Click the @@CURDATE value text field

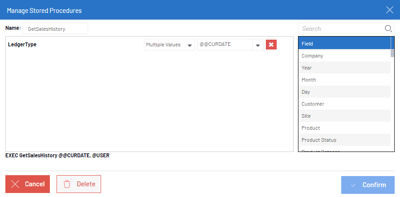tap(225, 45)
